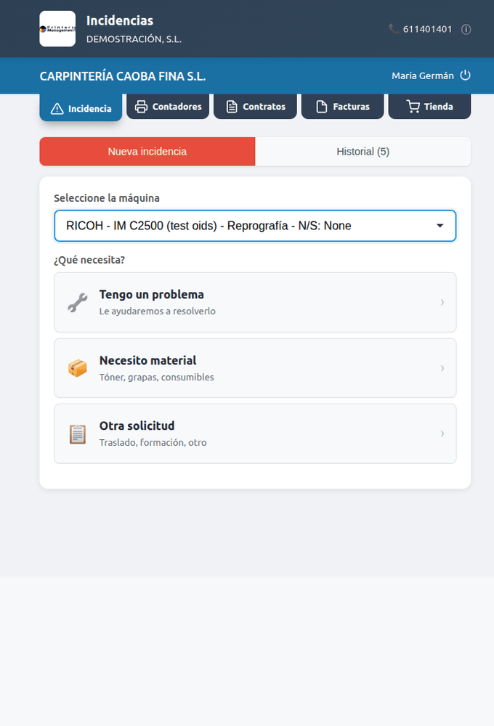Click the clipboard icon for other request
The height and width of the screenshot is (726, 494).
pos(78,434)
